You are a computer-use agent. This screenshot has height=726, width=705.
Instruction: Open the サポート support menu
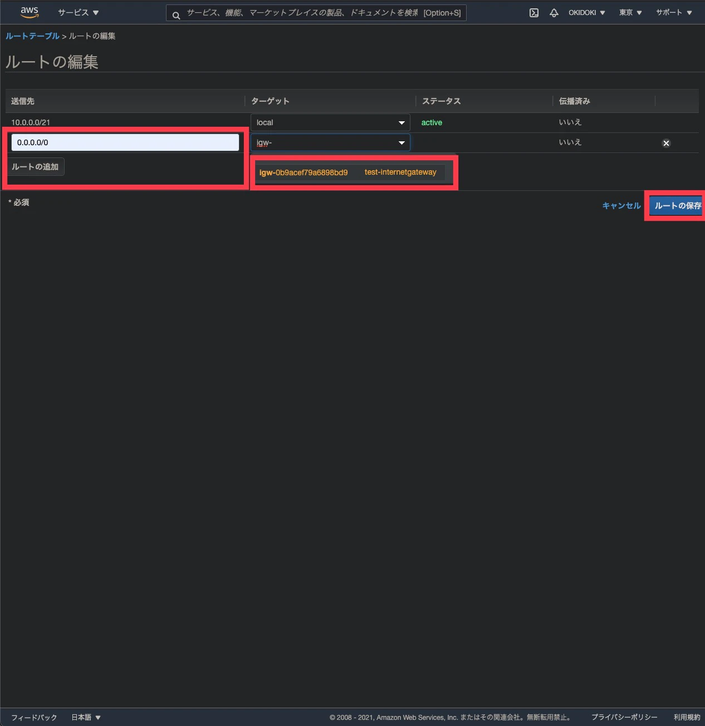coord(674,12)
